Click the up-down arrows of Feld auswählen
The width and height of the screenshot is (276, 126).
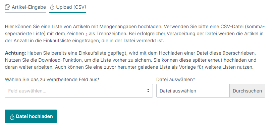[148, 90]
